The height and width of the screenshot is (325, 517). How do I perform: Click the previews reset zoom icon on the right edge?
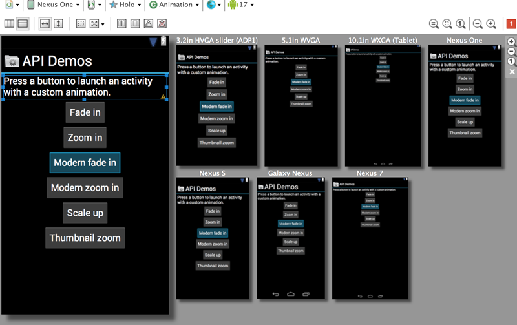[511, 61]
